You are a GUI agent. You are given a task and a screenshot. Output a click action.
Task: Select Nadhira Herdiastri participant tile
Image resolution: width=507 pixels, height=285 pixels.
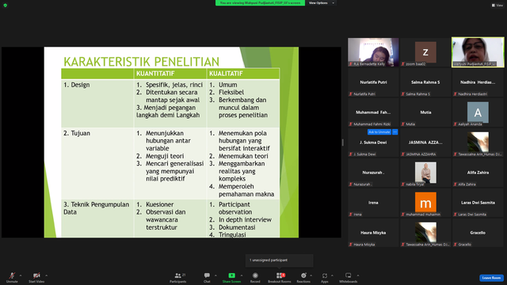478,82
